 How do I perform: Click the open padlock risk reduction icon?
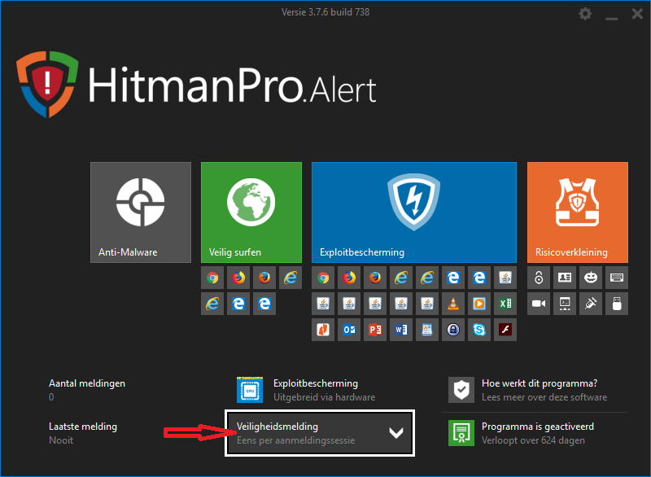click(539, 278)
